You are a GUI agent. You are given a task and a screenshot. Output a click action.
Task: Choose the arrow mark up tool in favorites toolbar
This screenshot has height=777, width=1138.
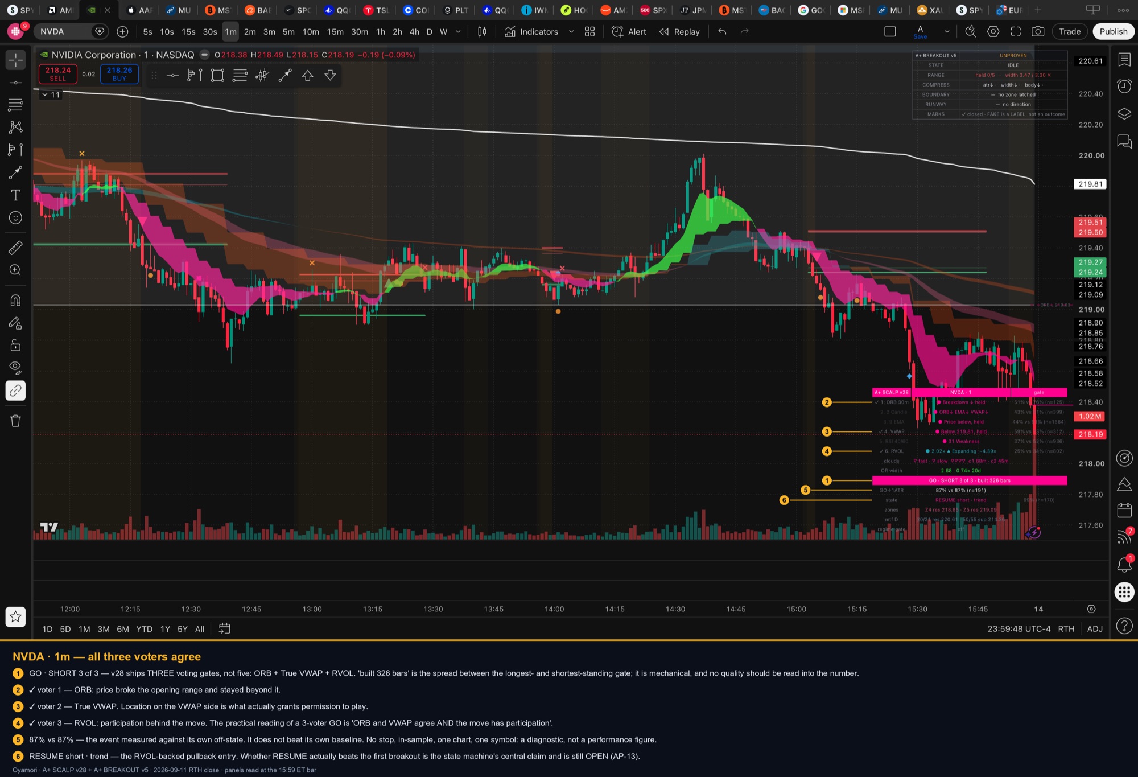tap(307, 75)
